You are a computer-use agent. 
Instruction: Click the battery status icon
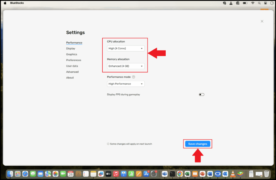[245, 3]
